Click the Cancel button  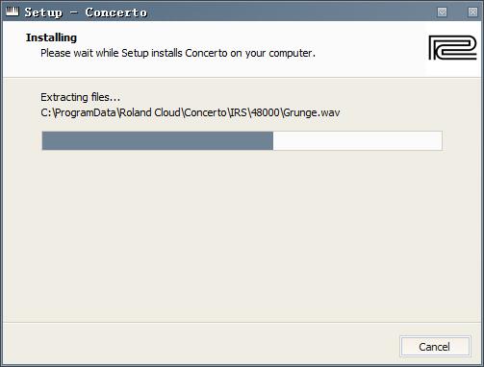(x=435, y=347)
